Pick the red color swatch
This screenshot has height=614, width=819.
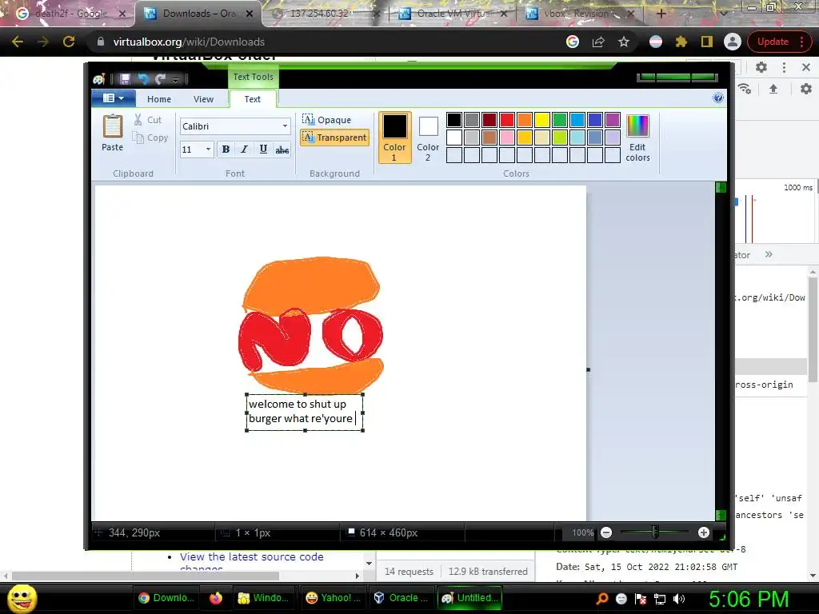coord(507,120)
